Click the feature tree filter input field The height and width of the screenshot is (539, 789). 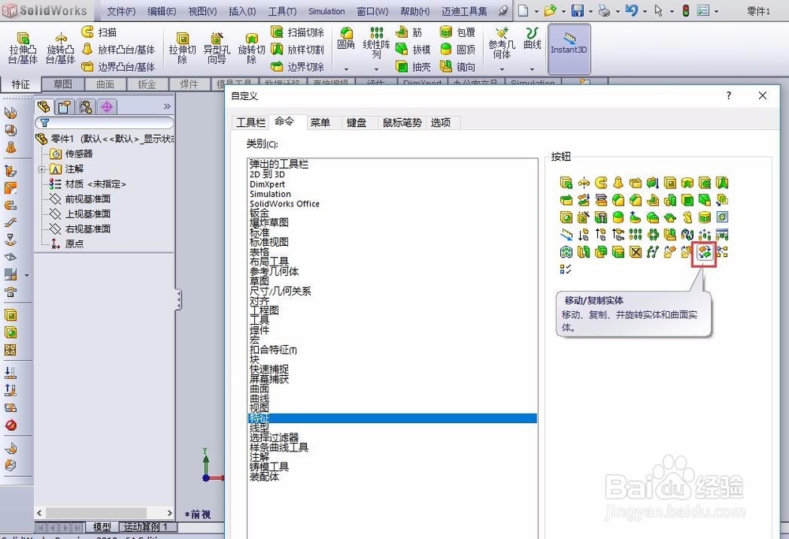[104, 123]
